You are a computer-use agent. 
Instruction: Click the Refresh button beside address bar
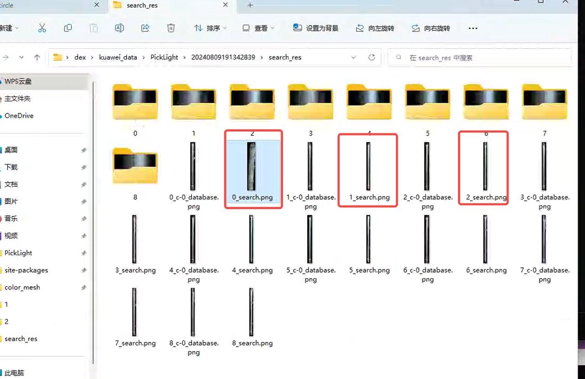pos(372,58)
